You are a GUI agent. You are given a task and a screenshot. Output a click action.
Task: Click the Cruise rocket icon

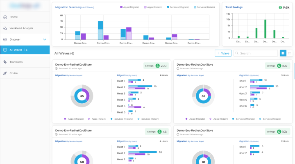click(x=5, y=73)
